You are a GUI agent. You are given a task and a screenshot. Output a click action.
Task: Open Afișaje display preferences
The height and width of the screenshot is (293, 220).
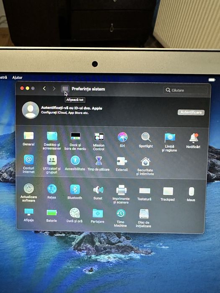click(x=28, y=215)
